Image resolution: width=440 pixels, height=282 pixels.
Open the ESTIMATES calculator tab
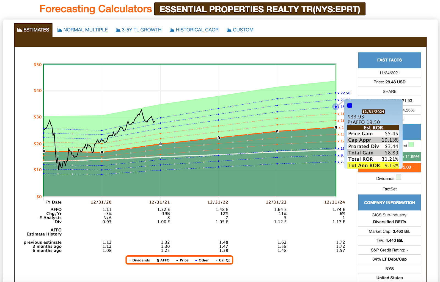[x=33, y=30]
